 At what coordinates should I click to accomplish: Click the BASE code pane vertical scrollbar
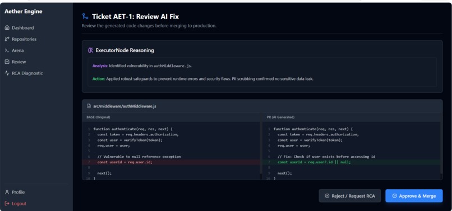261,148
